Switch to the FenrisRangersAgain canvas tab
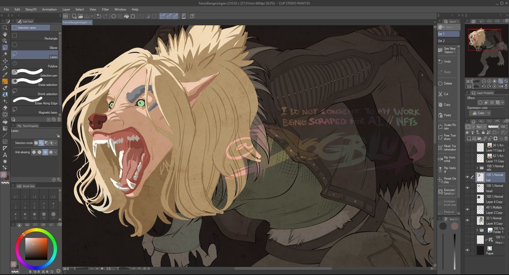 75,22
